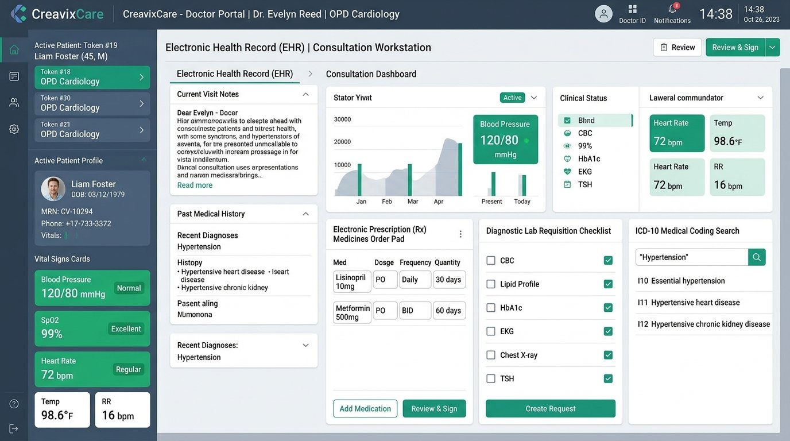Tick the empty box left of HbA1c
The width and height of the screenshot is (790, 441).
point(491,308)
